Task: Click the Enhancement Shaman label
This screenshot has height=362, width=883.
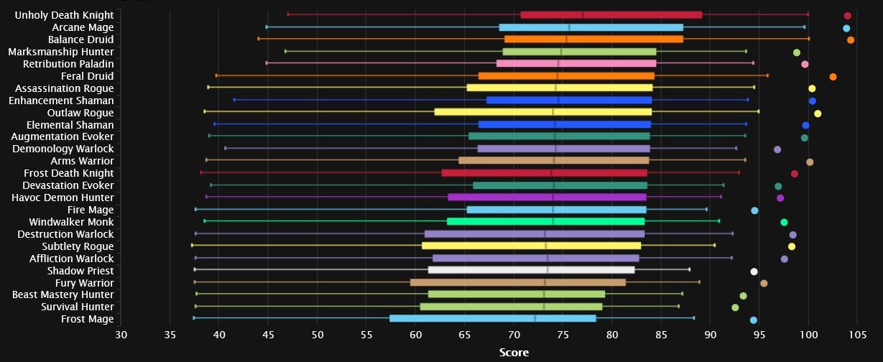Action: 61,101
